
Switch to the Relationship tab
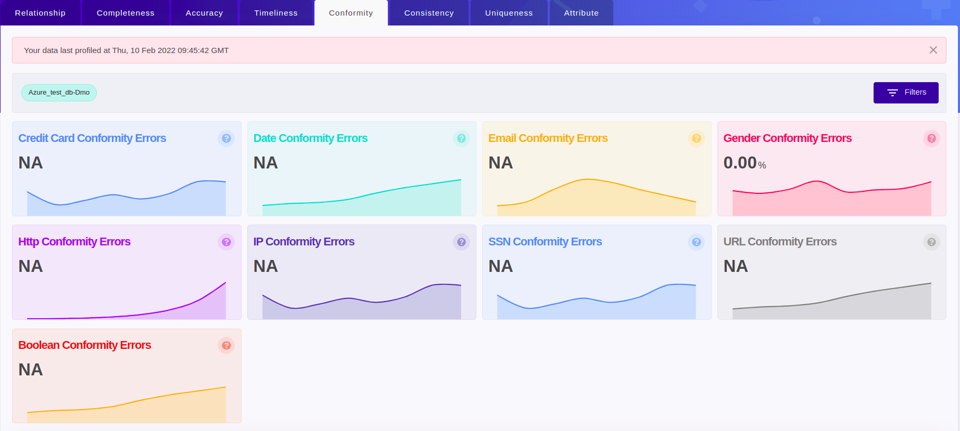[40, 13]
